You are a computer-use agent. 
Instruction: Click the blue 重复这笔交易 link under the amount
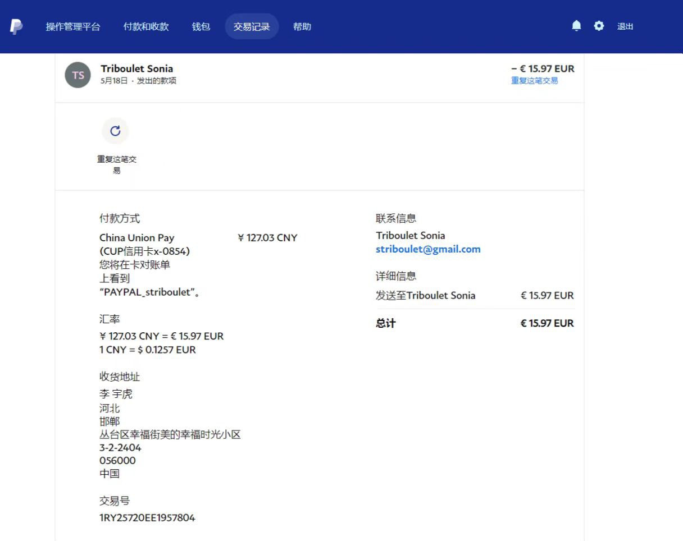click(534, 81)
